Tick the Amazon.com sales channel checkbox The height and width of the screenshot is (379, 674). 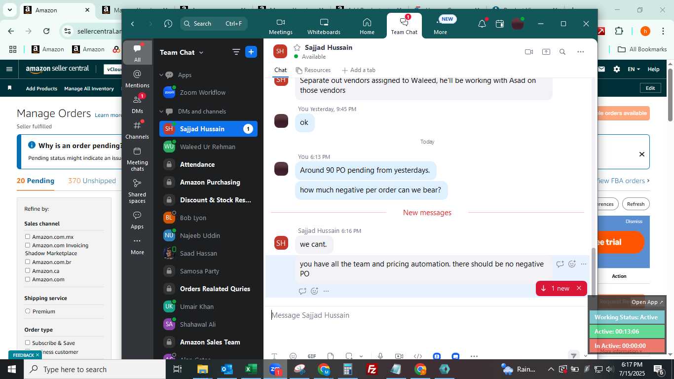coord(28,279)
